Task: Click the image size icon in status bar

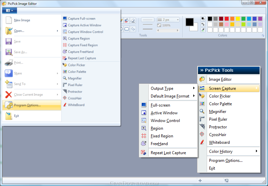Action: click(x=226, y=181)
